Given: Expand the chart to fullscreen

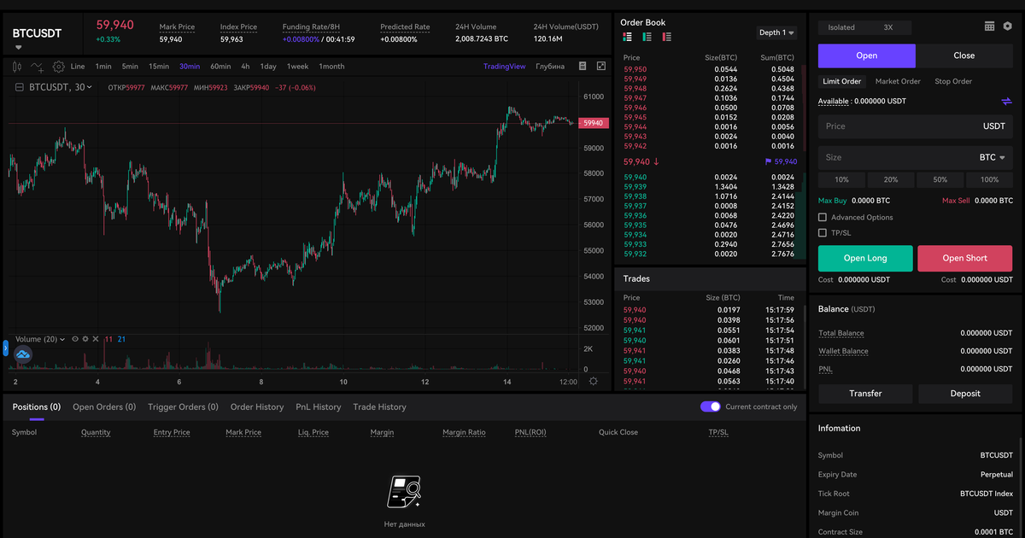Looking at the screenshot, I should 601,66.
